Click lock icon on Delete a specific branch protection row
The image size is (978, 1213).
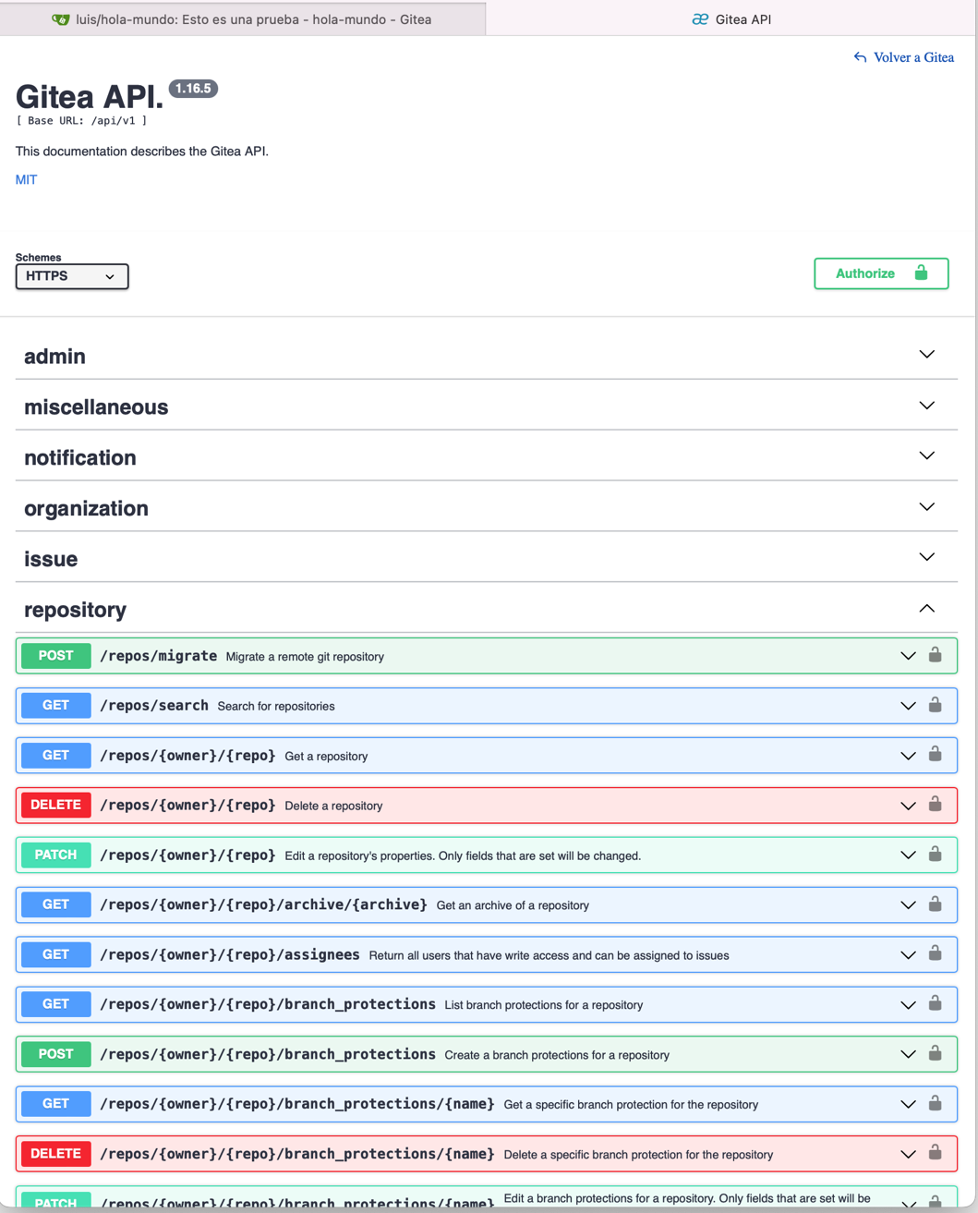(935, 1154)
